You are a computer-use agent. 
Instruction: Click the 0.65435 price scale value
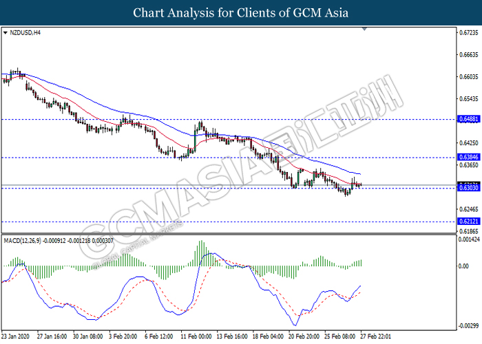(x=469, y=99)
